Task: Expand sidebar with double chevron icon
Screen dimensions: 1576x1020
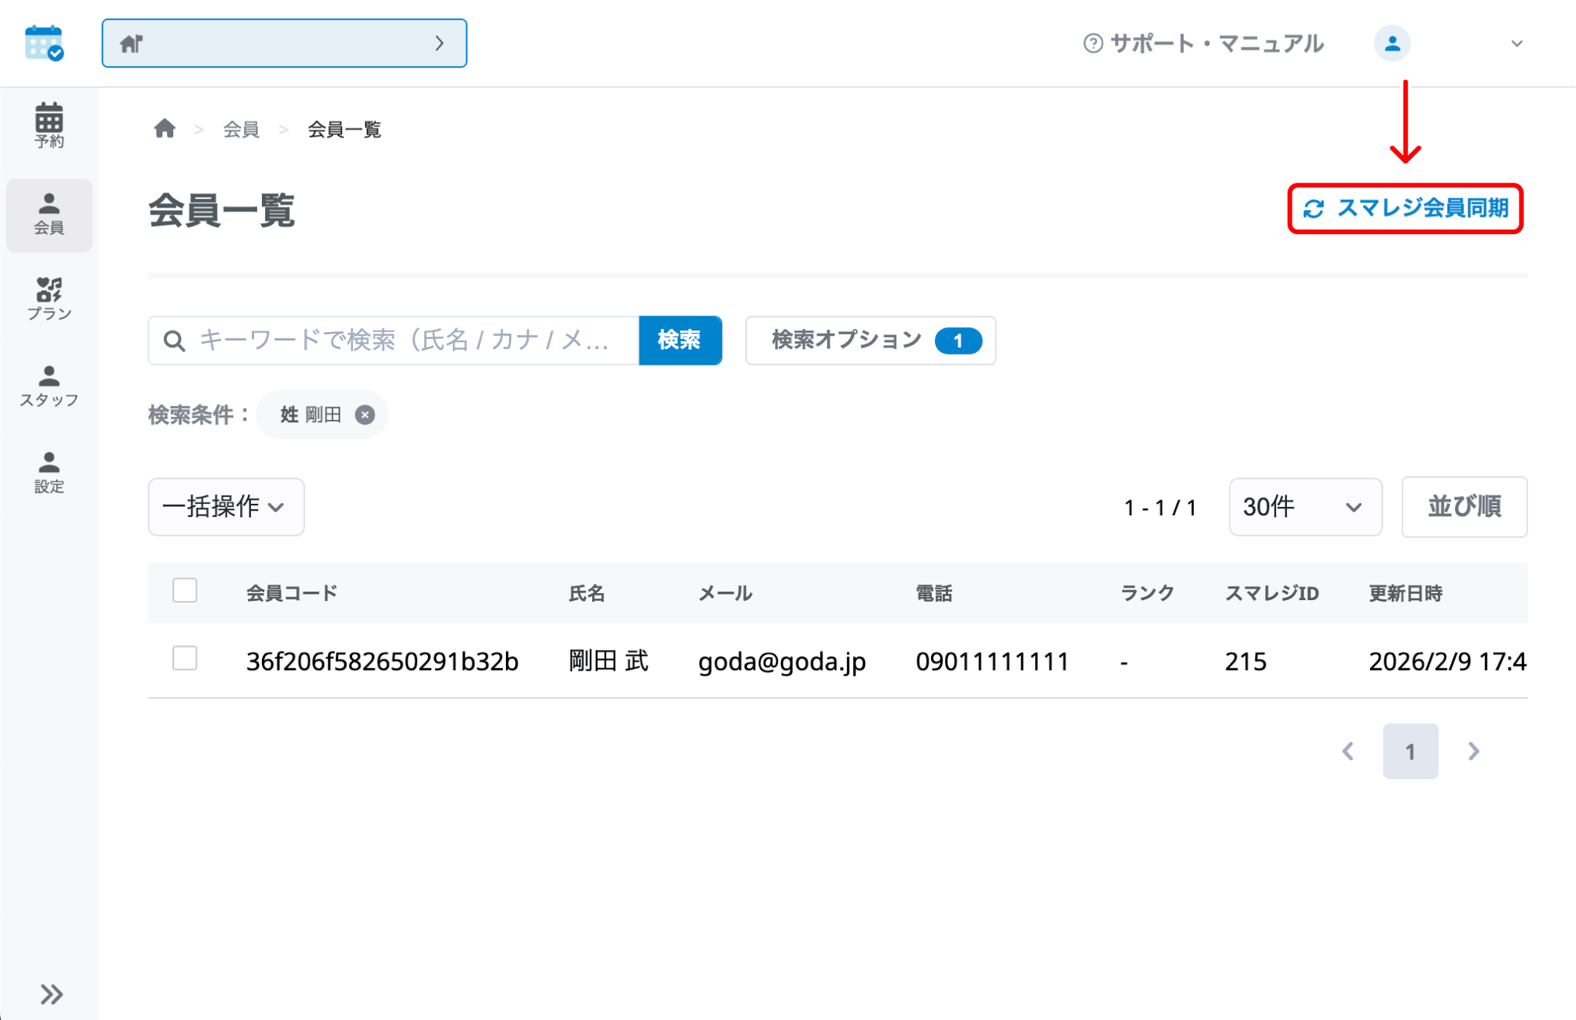Action: pyautogui.click(x=51, y=994)
